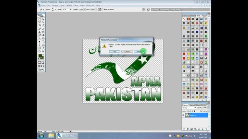The height and width of the screenshot is (139, 248).
Task: Click the taskbar clock
Action: click(x=203, y=136)
